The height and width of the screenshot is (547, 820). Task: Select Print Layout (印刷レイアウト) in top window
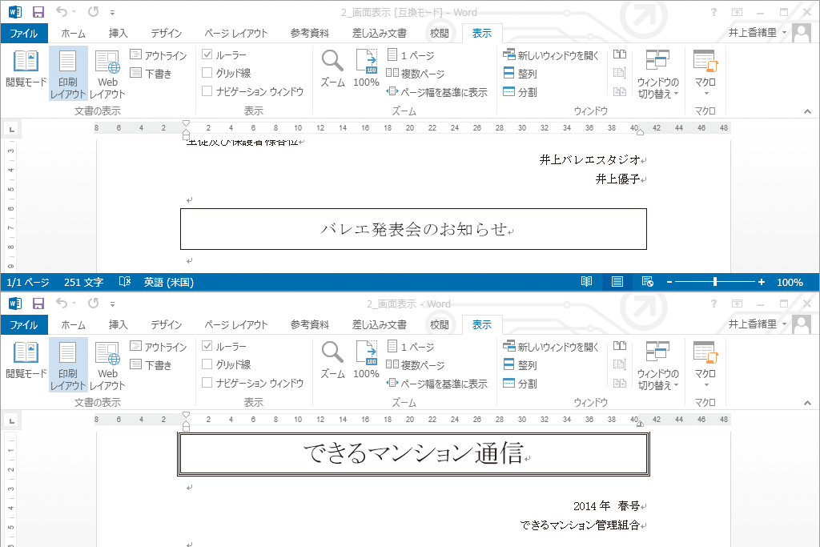pyautogui.click(x=68, y=73)
